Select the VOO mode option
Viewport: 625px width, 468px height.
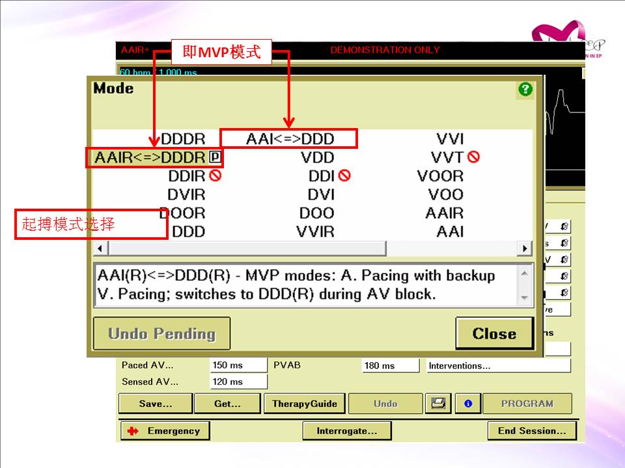pyautogui.click(x=445, y=194)
